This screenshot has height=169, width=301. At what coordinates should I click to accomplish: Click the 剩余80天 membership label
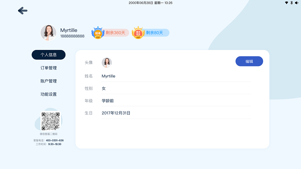click(155, 33)
